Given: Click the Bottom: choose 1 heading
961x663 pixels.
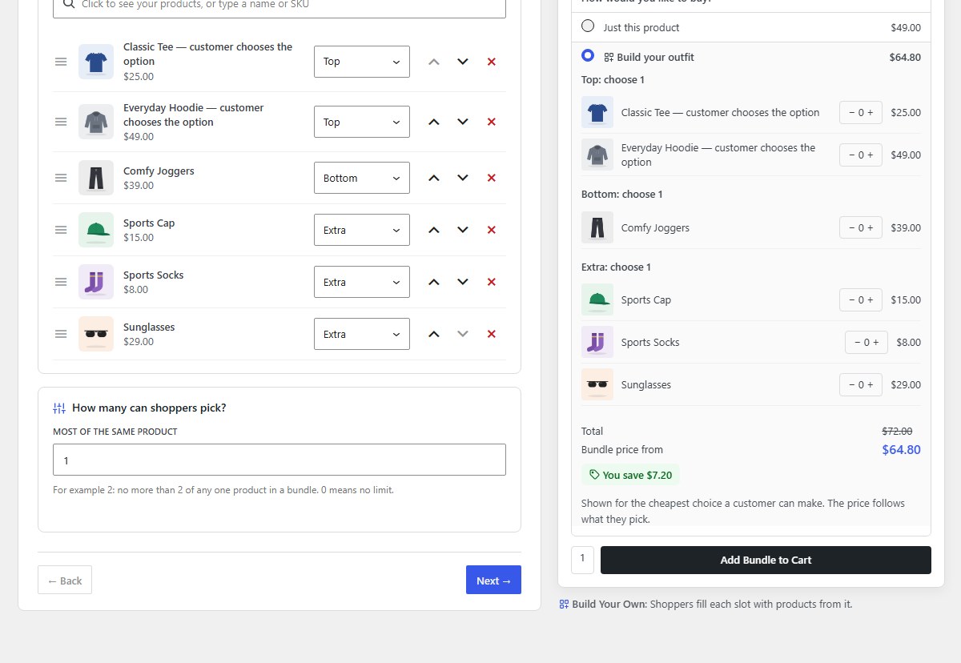Looking at the screenshot, I should (x=622, y=195).
